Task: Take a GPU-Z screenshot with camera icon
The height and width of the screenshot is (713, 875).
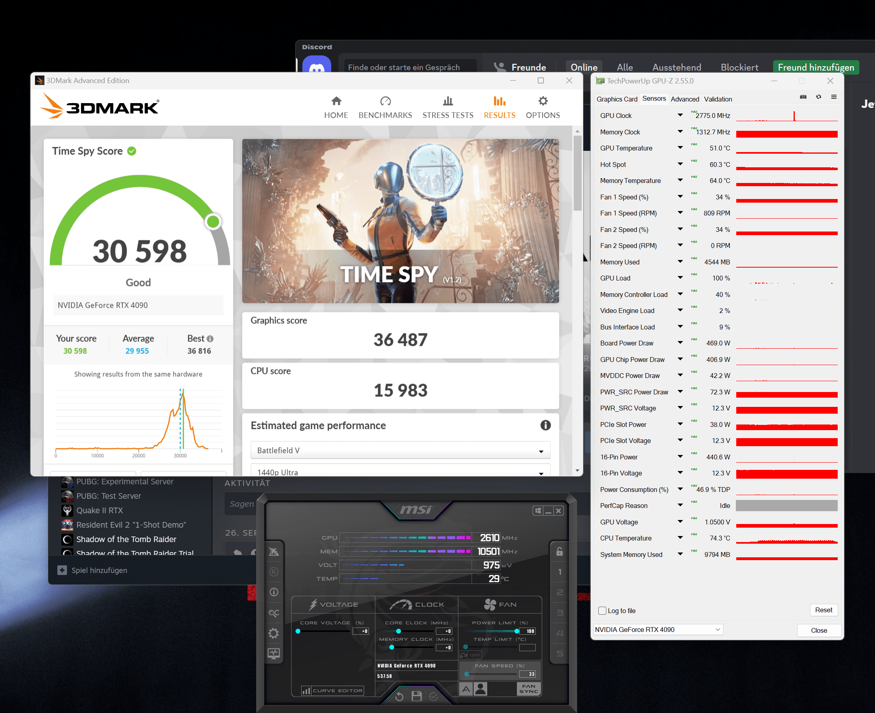Action: [803, 97]
